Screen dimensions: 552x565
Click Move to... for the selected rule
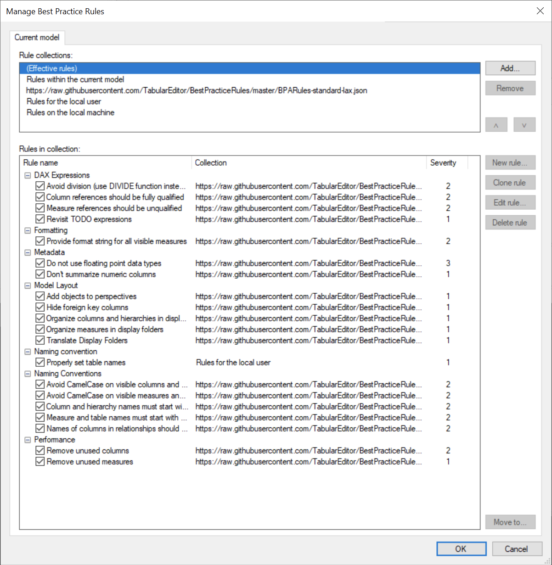(x=510, y=522)
